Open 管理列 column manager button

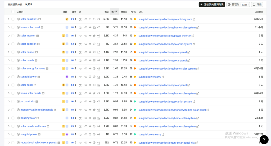tap(238, 4)
